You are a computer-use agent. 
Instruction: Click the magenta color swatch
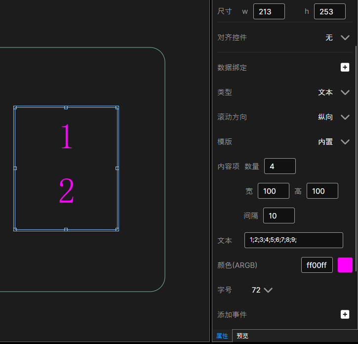click(x=345, y=265)
